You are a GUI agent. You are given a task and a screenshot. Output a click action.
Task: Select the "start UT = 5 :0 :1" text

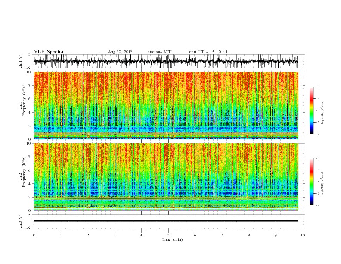(208, 52)
